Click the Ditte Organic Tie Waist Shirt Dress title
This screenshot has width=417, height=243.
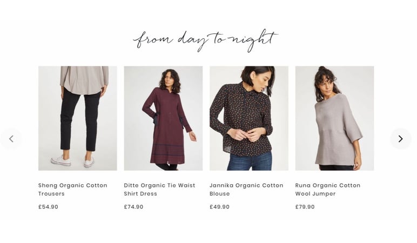click(x=159, y=190)
